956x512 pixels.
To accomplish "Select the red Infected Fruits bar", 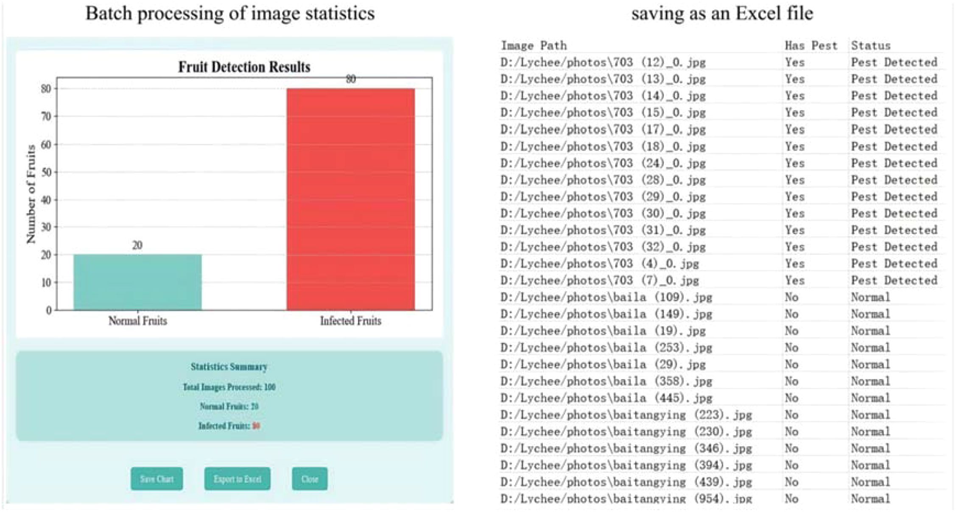I will [x=350, y=199].
